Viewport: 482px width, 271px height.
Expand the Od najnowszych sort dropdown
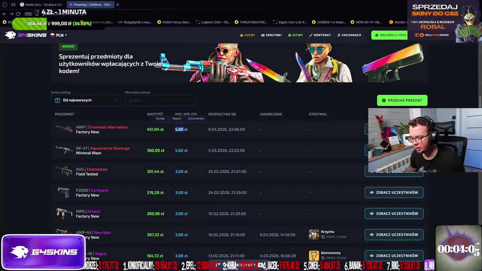86,100
